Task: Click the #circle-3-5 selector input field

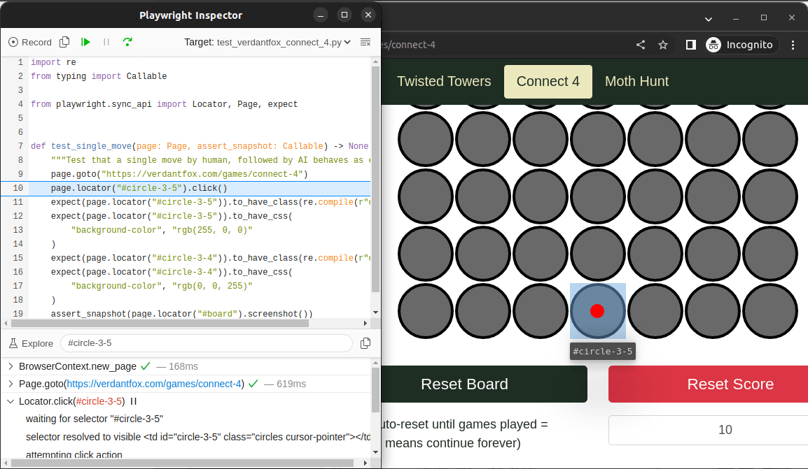Action: pos(206,343)
